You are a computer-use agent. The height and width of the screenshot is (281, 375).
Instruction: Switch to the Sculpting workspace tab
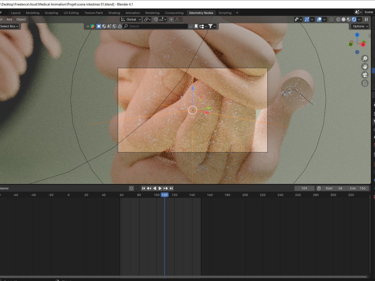(51, 13)
